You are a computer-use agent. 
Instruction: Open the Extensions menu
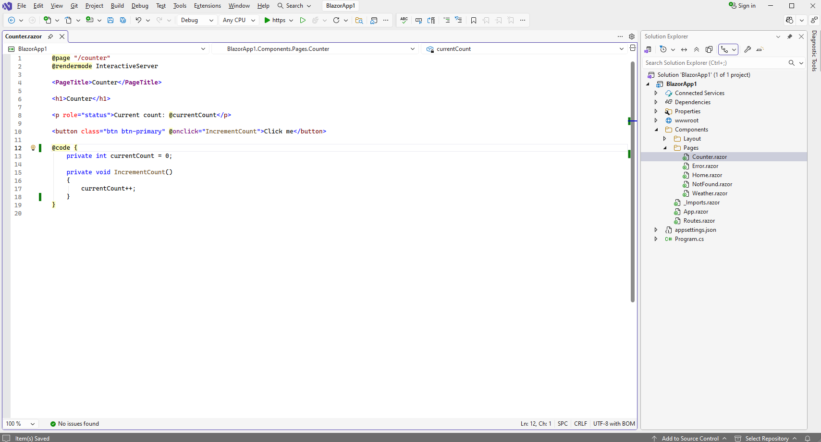point(207,6)
